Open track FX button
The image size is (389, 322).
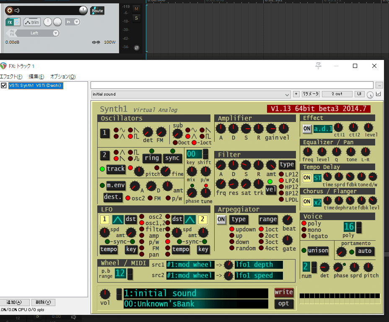(10, 22)
